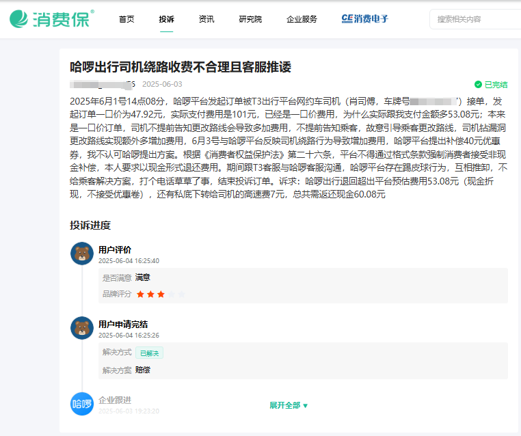The height and width of the screenshot is (436, 521).
Task: Click the 消费保 logo
Action: 52,19
